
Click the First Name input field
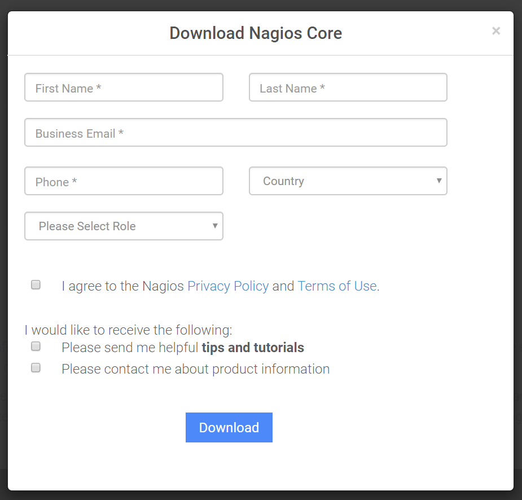tap(124, 87)
